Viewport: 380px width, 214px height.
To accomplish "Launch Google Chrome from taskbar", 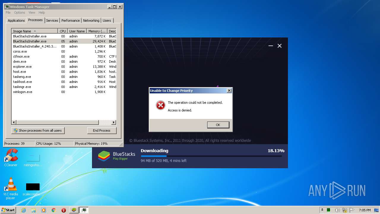I will [54, 210].
